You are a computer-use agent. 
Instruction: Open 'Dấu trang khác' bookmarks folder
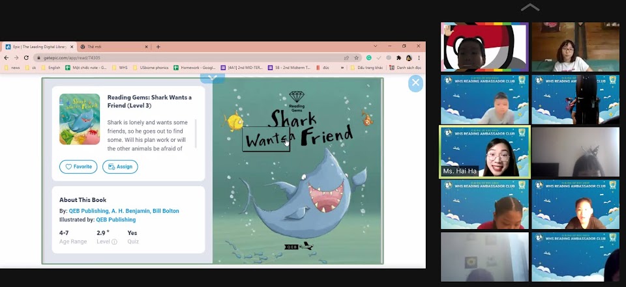pyautogui.click(x=366, y=68)
